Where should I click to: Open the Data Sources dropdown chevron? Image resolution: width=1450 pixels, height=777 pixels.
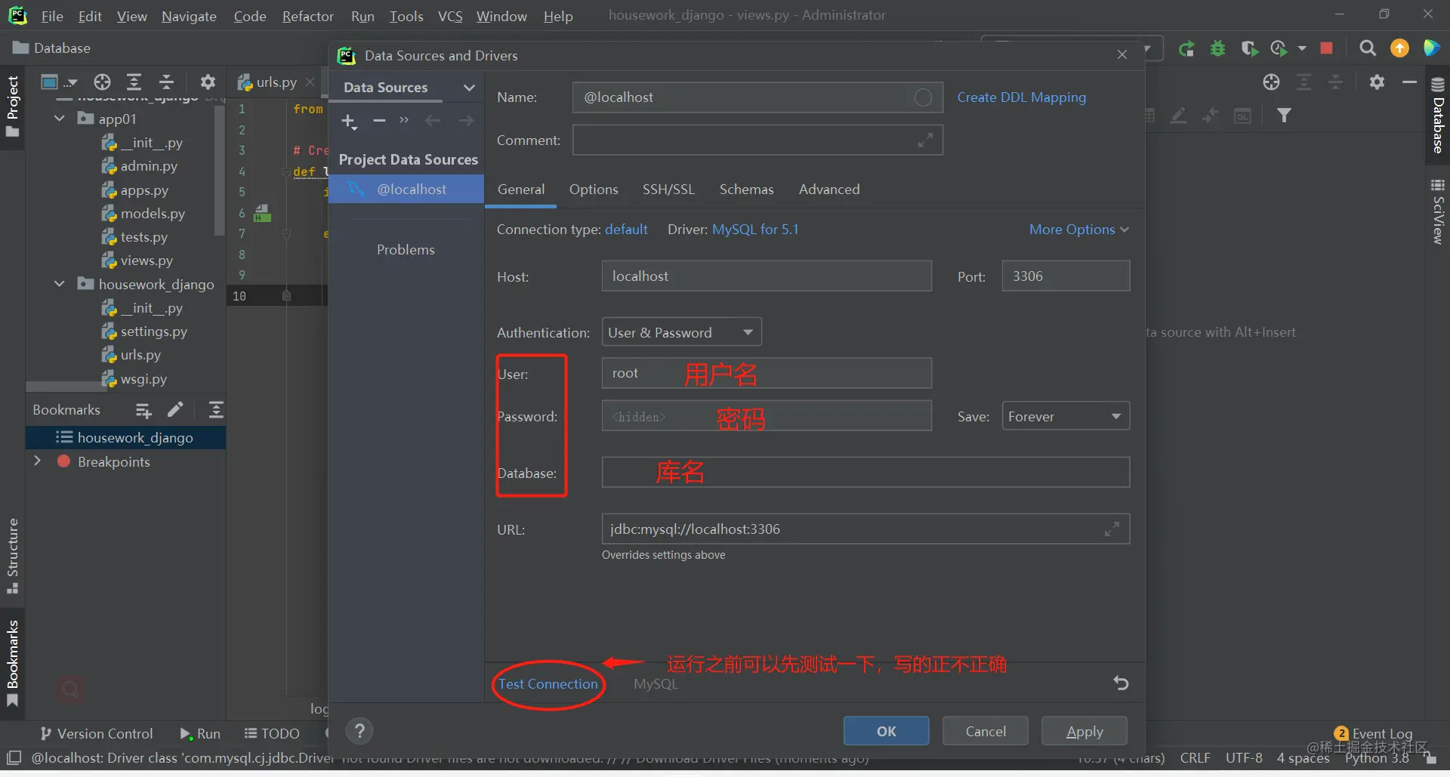click(469, 88)
